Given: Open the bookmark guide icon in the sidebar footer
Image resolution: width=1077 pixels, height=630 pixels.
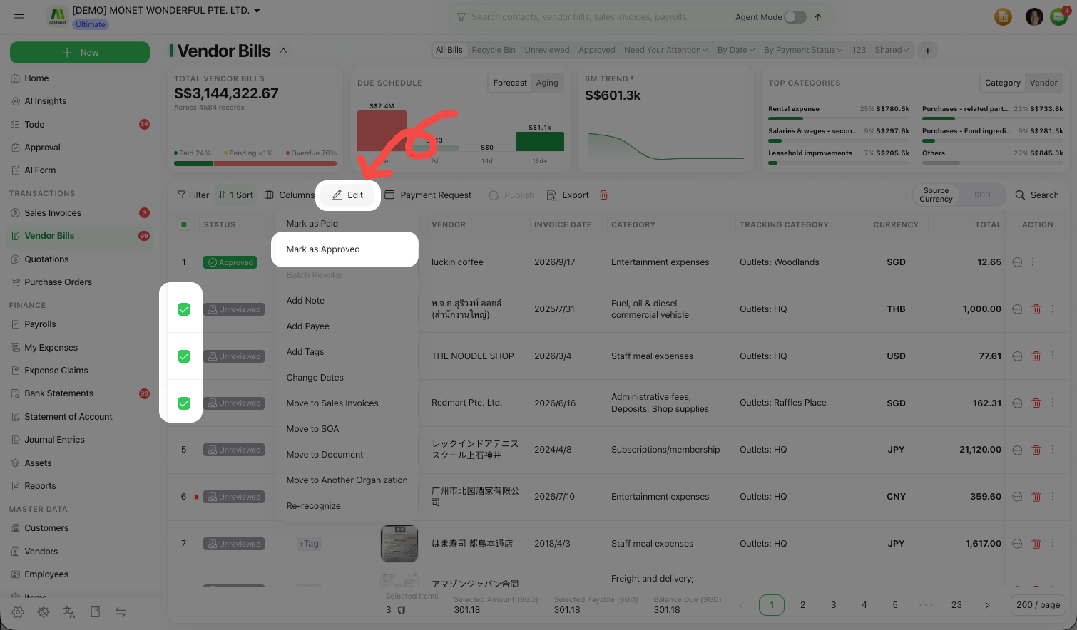Looking at the screenshot, I should coord(95,612).
